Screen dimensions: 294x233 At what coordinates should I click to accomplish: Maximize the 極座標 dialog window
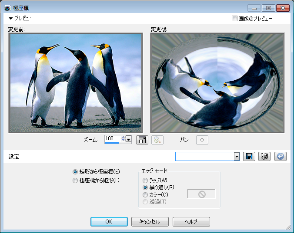pos(268,8)
